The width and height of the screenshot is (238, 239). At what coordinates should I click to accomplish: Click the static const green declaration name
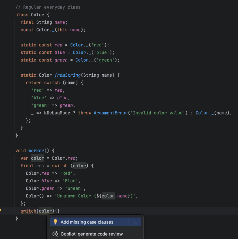(x=61, y=60)
